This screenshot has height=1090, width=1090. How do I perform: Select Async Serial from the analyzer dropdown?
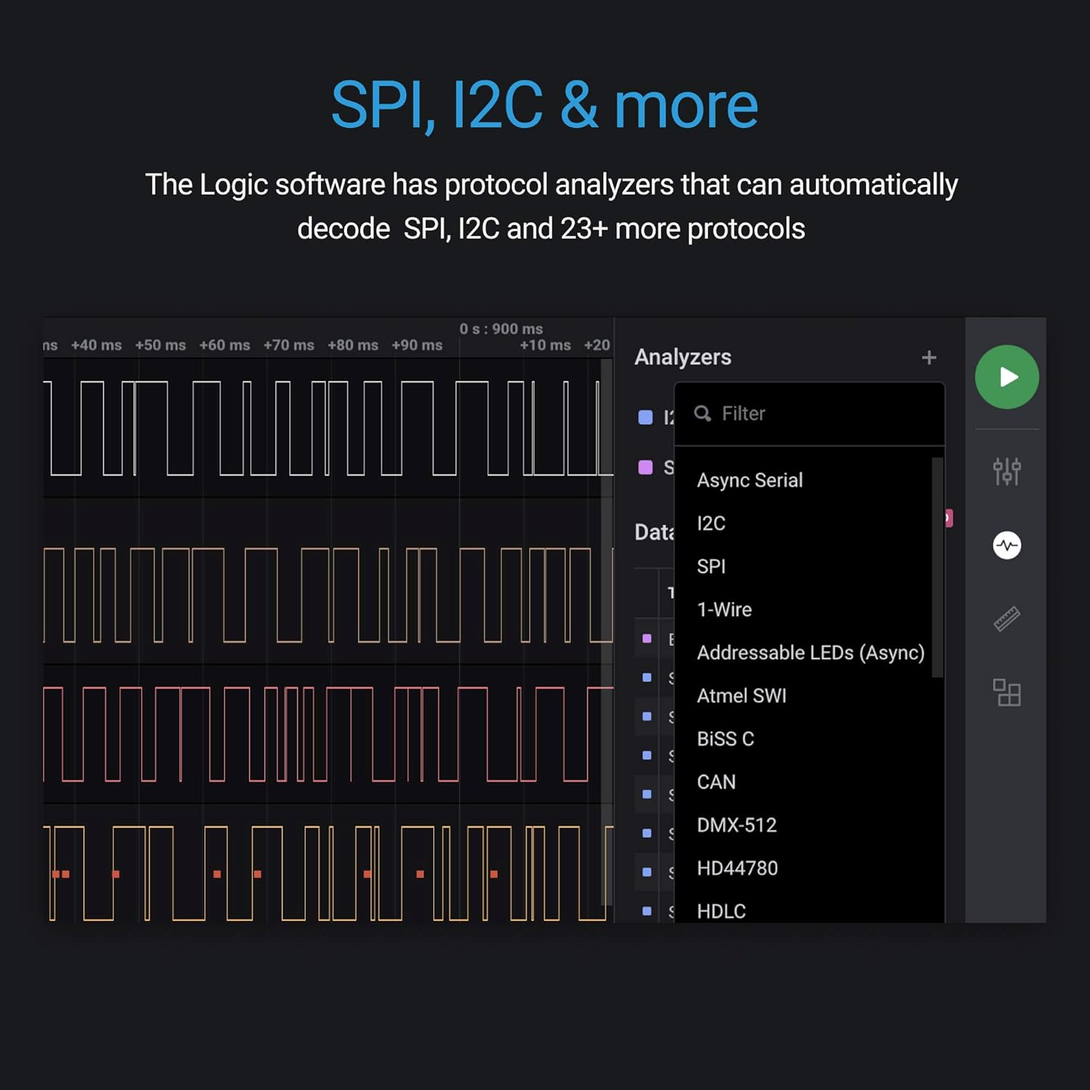(749, 480)
